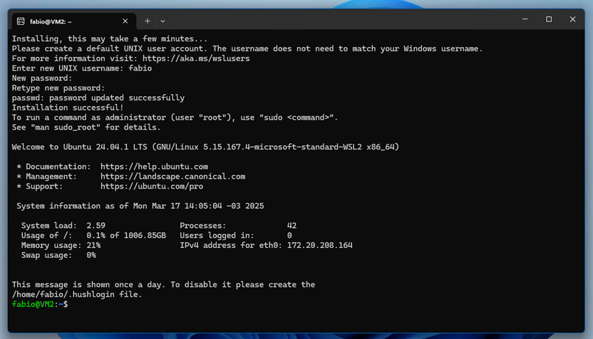Screen dimensions: 593x339
Task: Click the 'Retype new password:' line
Action: (58, 88)
